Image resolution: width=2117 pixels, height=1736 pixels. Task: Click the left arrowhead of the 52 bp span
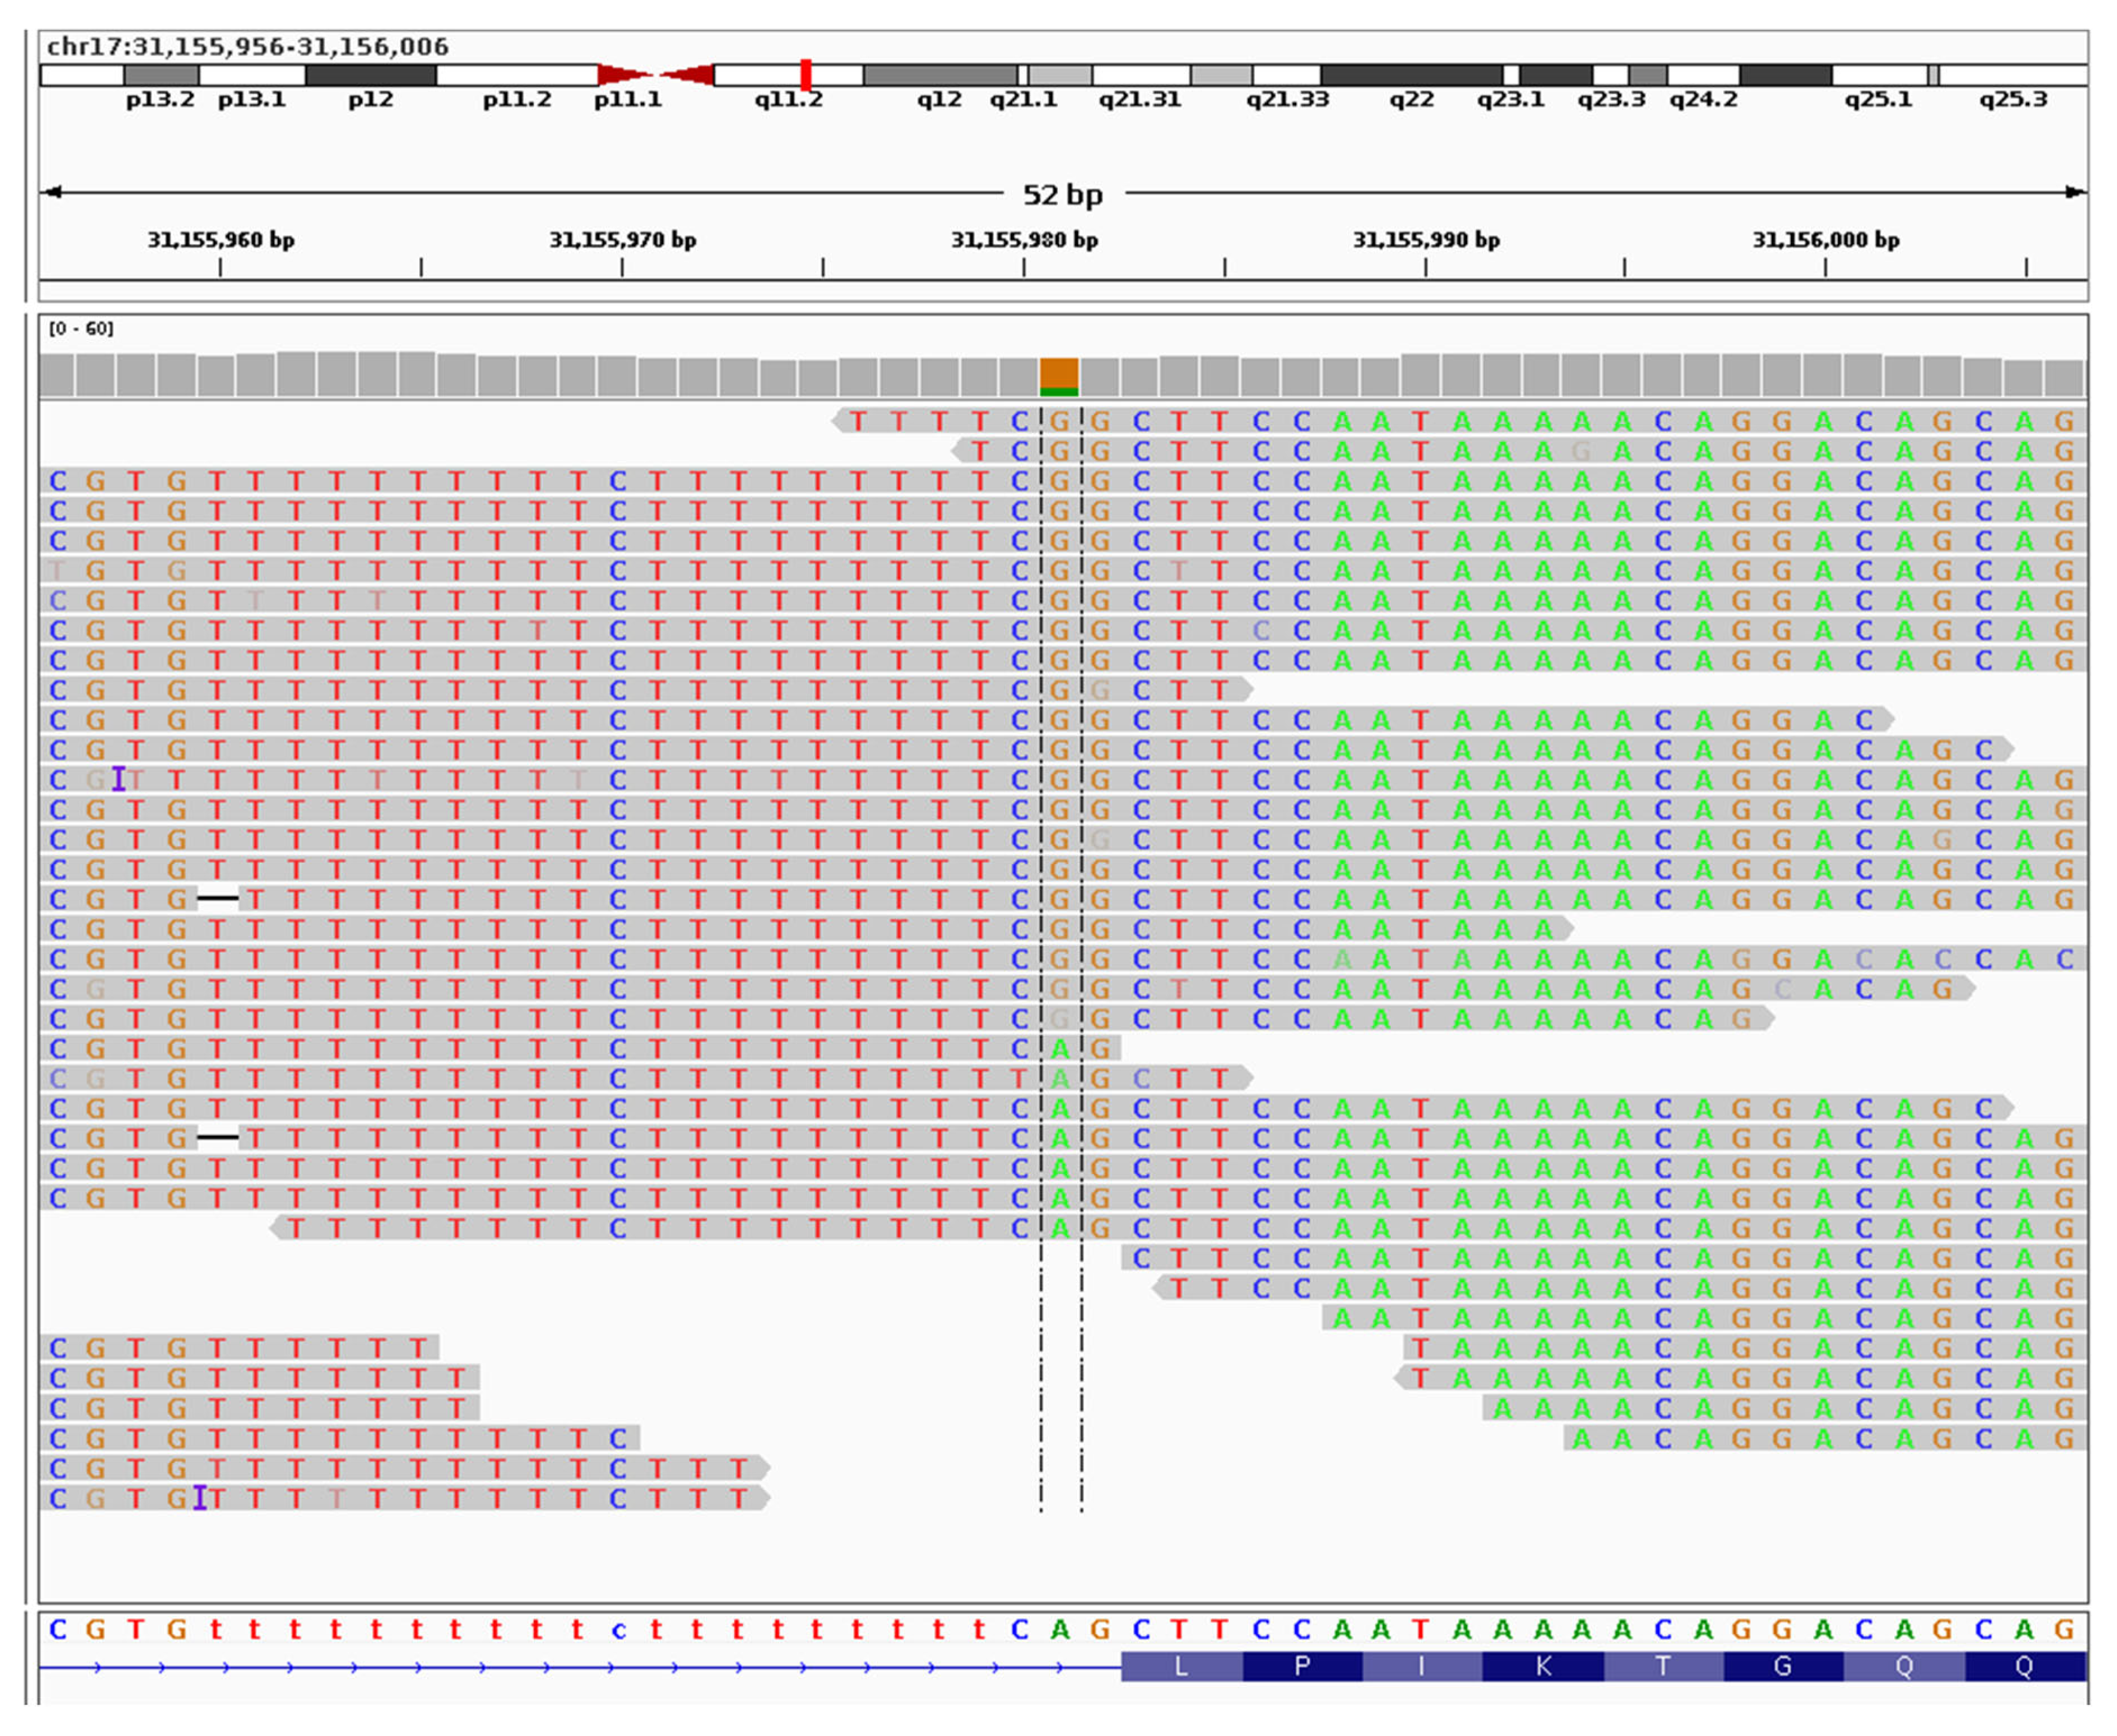pos(52,192)
